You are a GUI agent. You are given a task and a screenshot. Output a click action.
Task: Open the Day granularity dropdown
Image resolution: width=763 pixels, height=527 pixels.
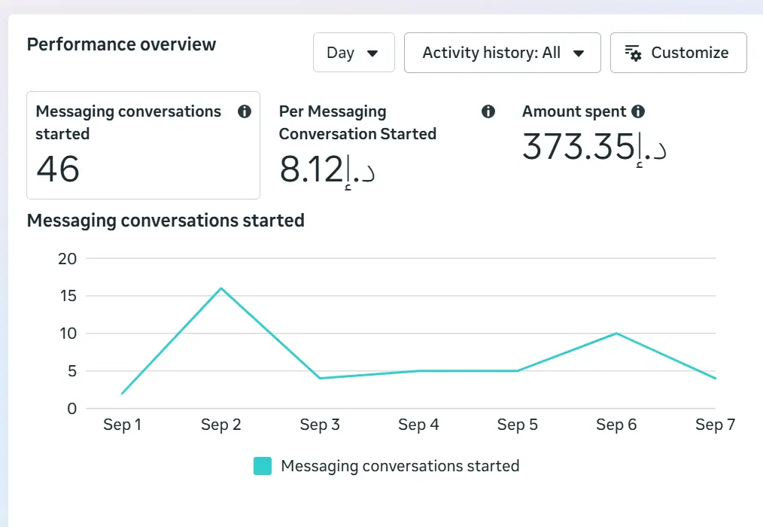pyautogui.click(x=354, y=53)
